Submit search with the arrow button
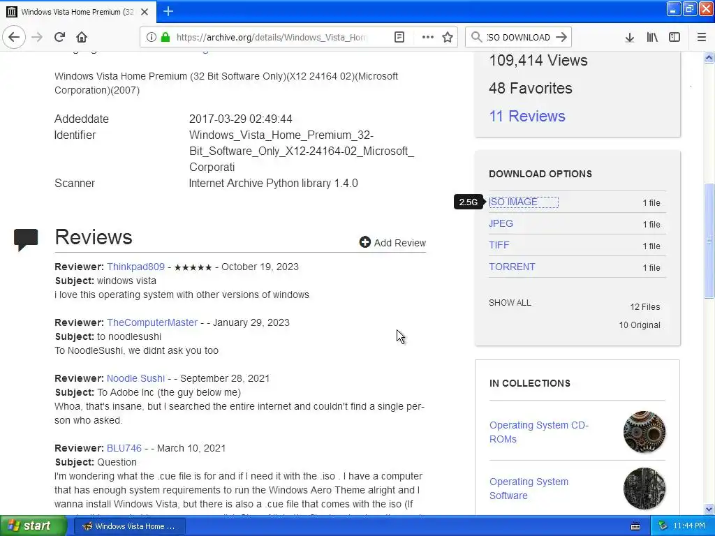 pos(561,38)
